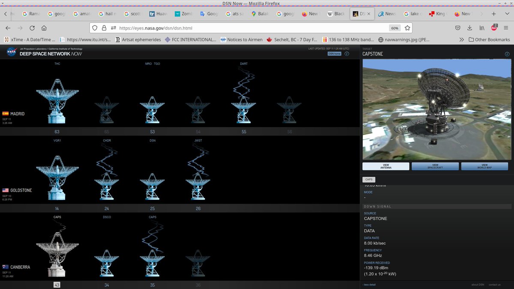The width and height of the screenshot is (514, 289).
Task: Select the Madrid antenna 54 dish
Action: [198, 110]
